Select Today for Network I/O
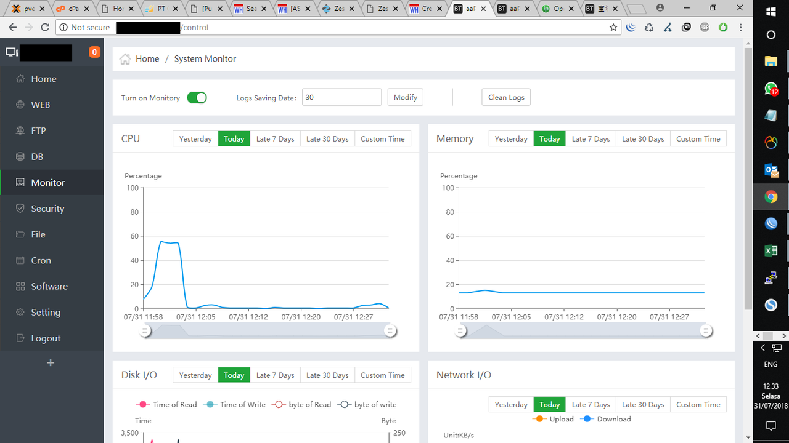 click(549, 405)
